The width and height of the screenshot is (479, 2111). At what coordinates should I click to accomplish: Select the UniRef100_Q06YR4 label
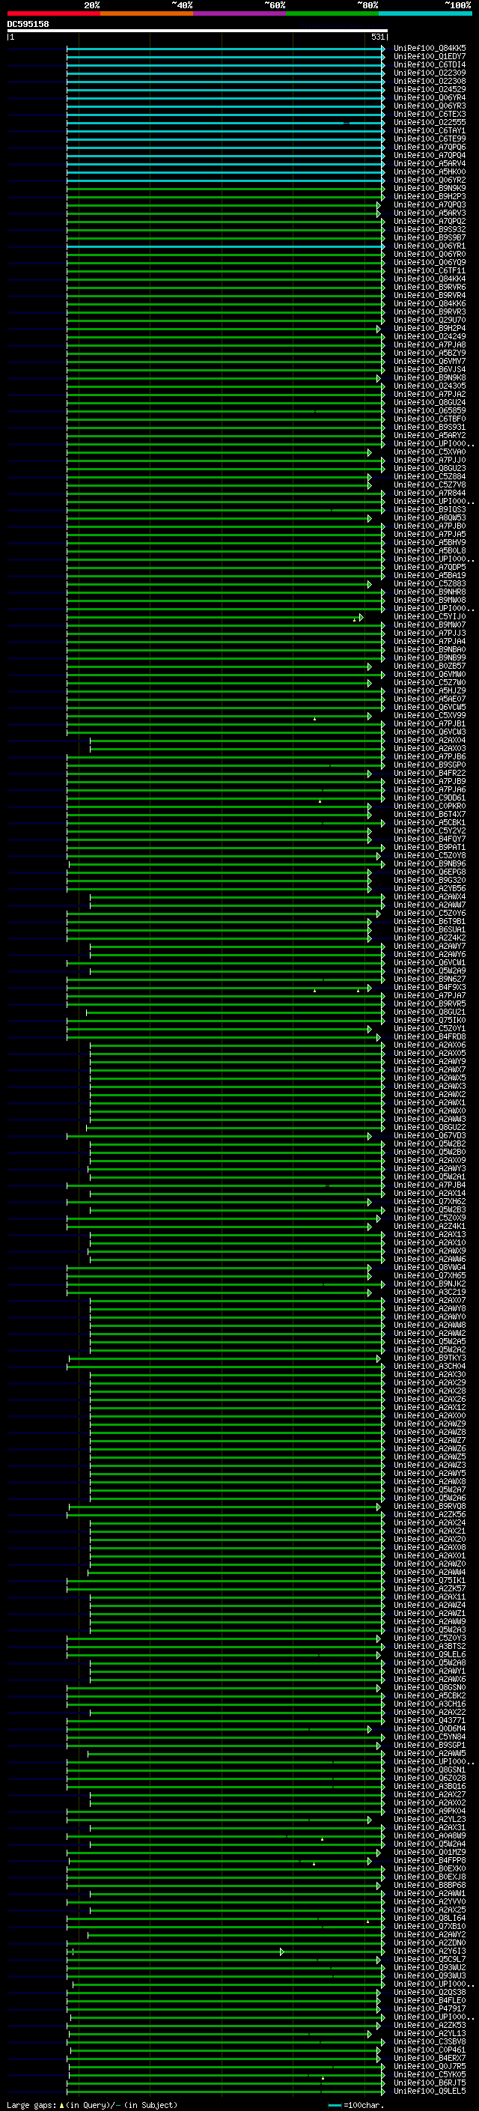pyautogui.click(x=430, y=97)
